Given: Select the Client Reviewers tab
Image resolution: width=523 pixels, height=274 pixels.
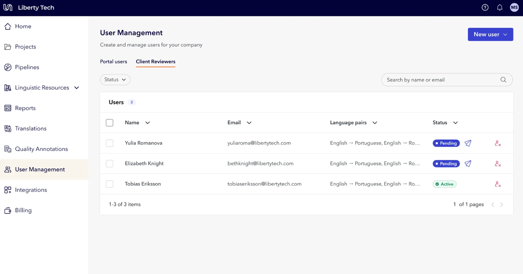Looking at the screenshot, I should [x=155, y=62].
